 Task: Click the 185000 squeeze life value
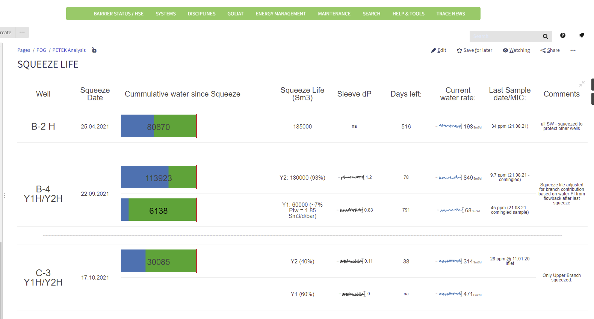(302, 127)
